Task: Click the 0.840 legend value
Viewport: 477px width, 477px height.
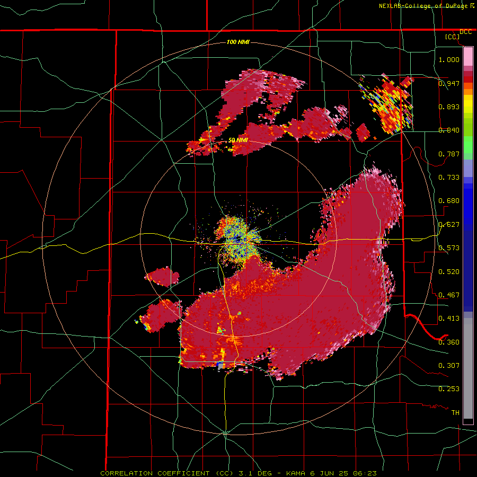Action: point(449,130)
